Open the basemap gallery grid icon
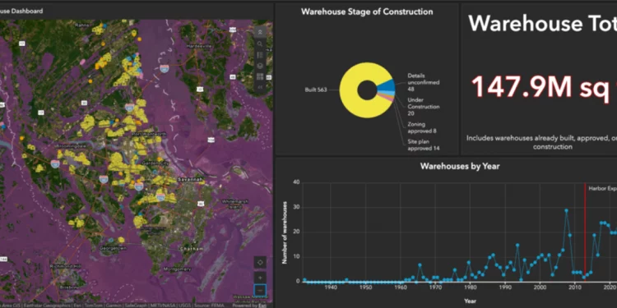This screenshot has width=617, height=308. point(260,76)
